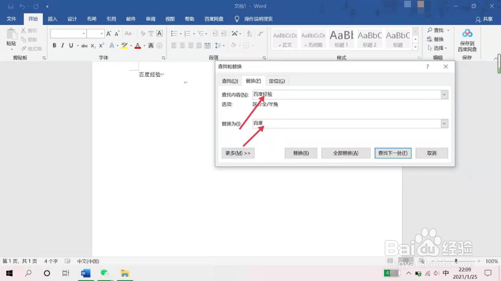Switch to the Insert ribbon tab
This screenshot has width=501, height=281.
point(52,19)
